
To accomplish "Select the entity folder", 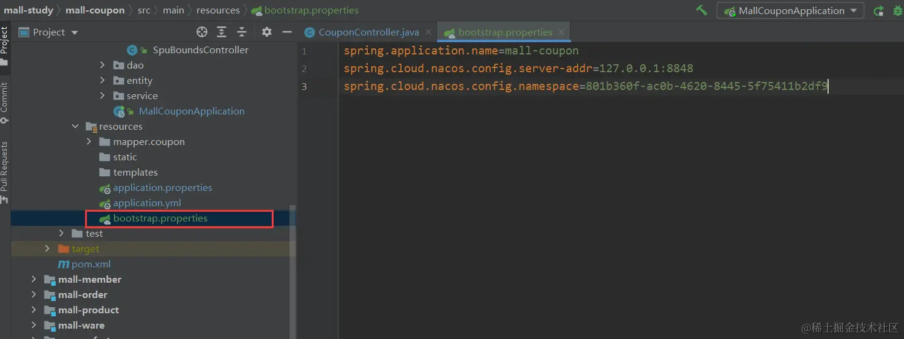I will coord(140,81).
